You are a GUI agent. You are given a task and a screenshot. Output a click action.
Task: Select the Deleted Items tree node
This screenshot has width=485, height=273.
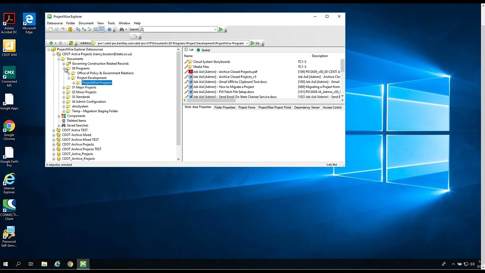(77, 121)
